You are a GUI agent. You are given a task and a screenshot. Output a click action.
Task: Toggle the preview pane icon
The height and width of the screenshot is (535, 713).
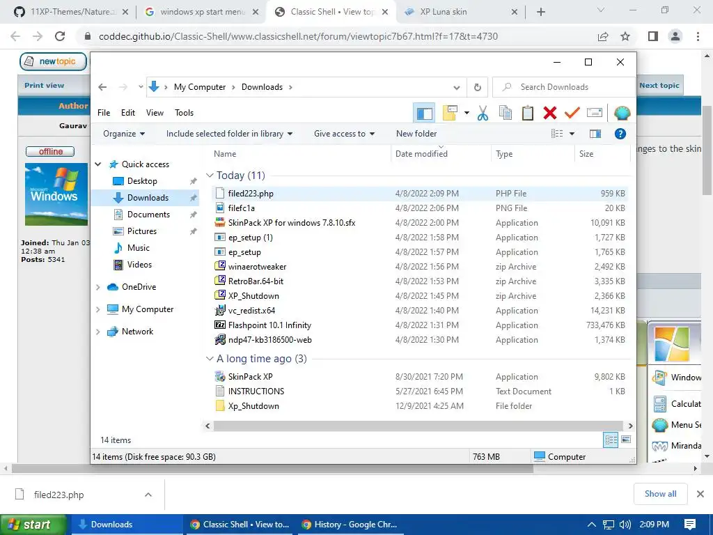coord(595,134)
